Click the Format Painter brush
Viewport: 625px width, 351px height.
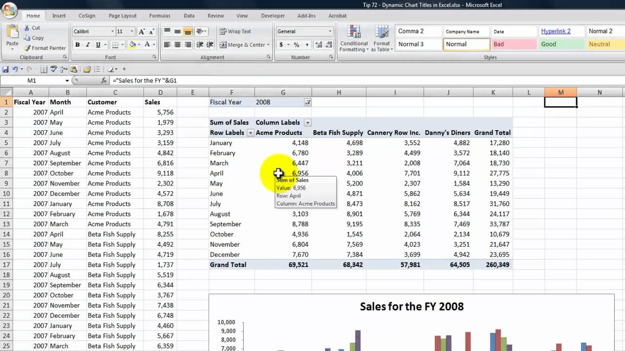[26, 48]
